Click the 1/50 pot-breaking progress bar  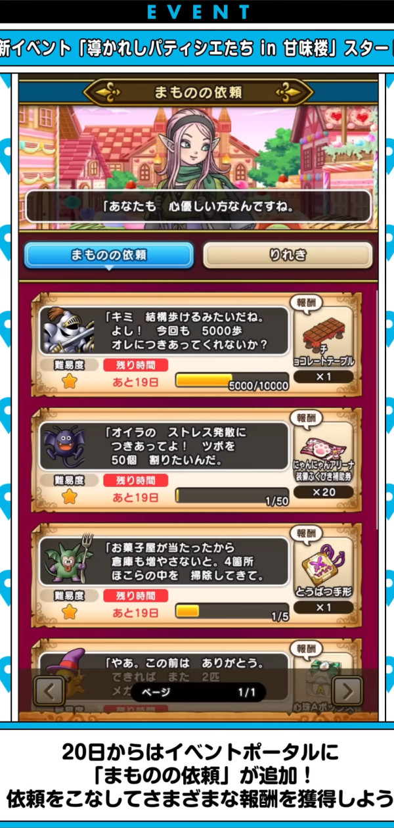[232, 495]
